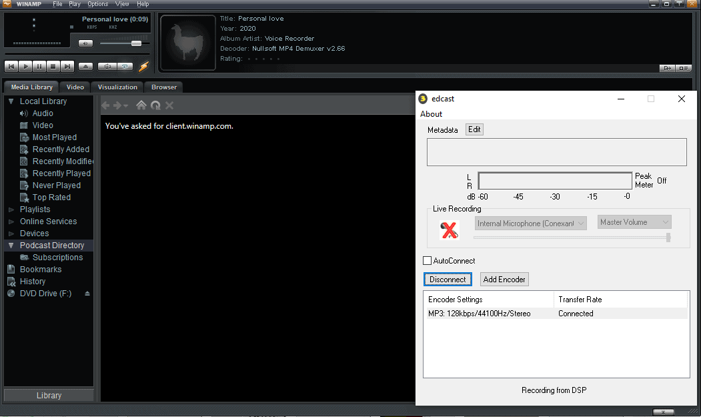The width and height of the screenshot is (701, 417).
Task: Click the Eject button next to playback controls
Action: 85,66
